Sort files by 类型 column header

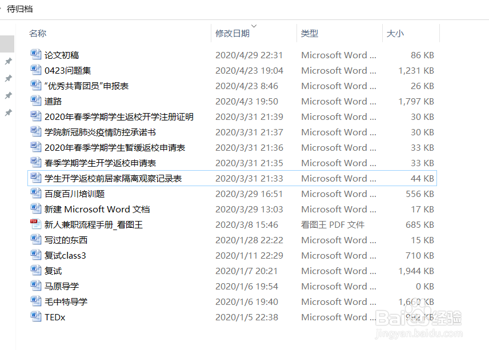(x=310, y=33)
